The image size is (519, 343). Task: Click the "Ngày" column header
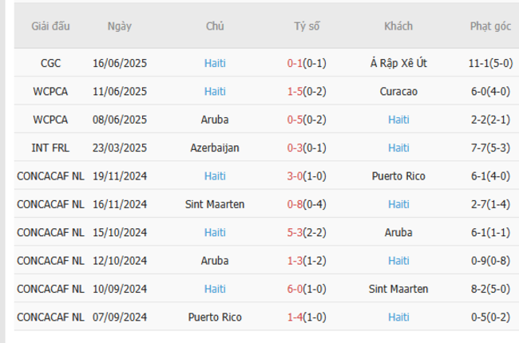tap(120, 26)
